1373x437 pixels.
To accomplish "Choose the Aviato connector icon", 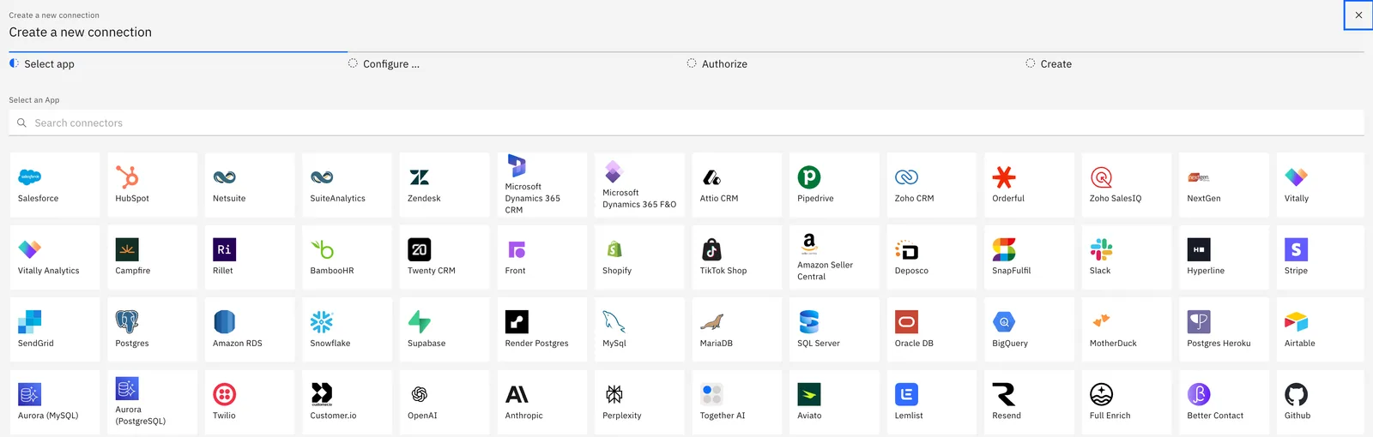I will point(809,394).
